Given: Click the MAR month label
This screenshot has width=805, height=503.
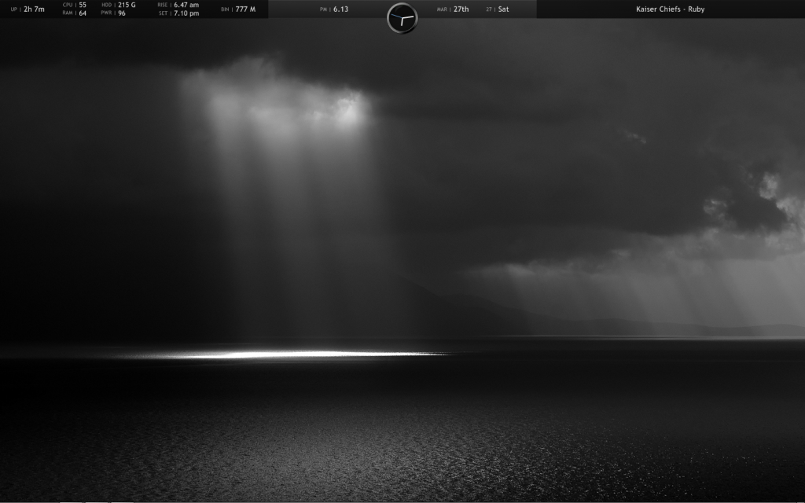Looking at the screenshot, I should [442, 9].
